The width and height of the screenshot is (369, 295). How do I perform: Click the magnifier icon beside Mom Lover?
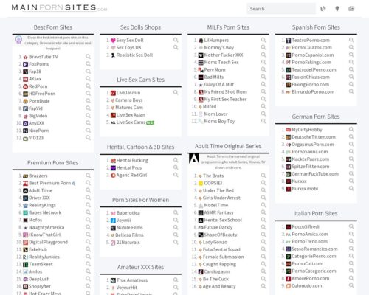(x=263, y=114)
